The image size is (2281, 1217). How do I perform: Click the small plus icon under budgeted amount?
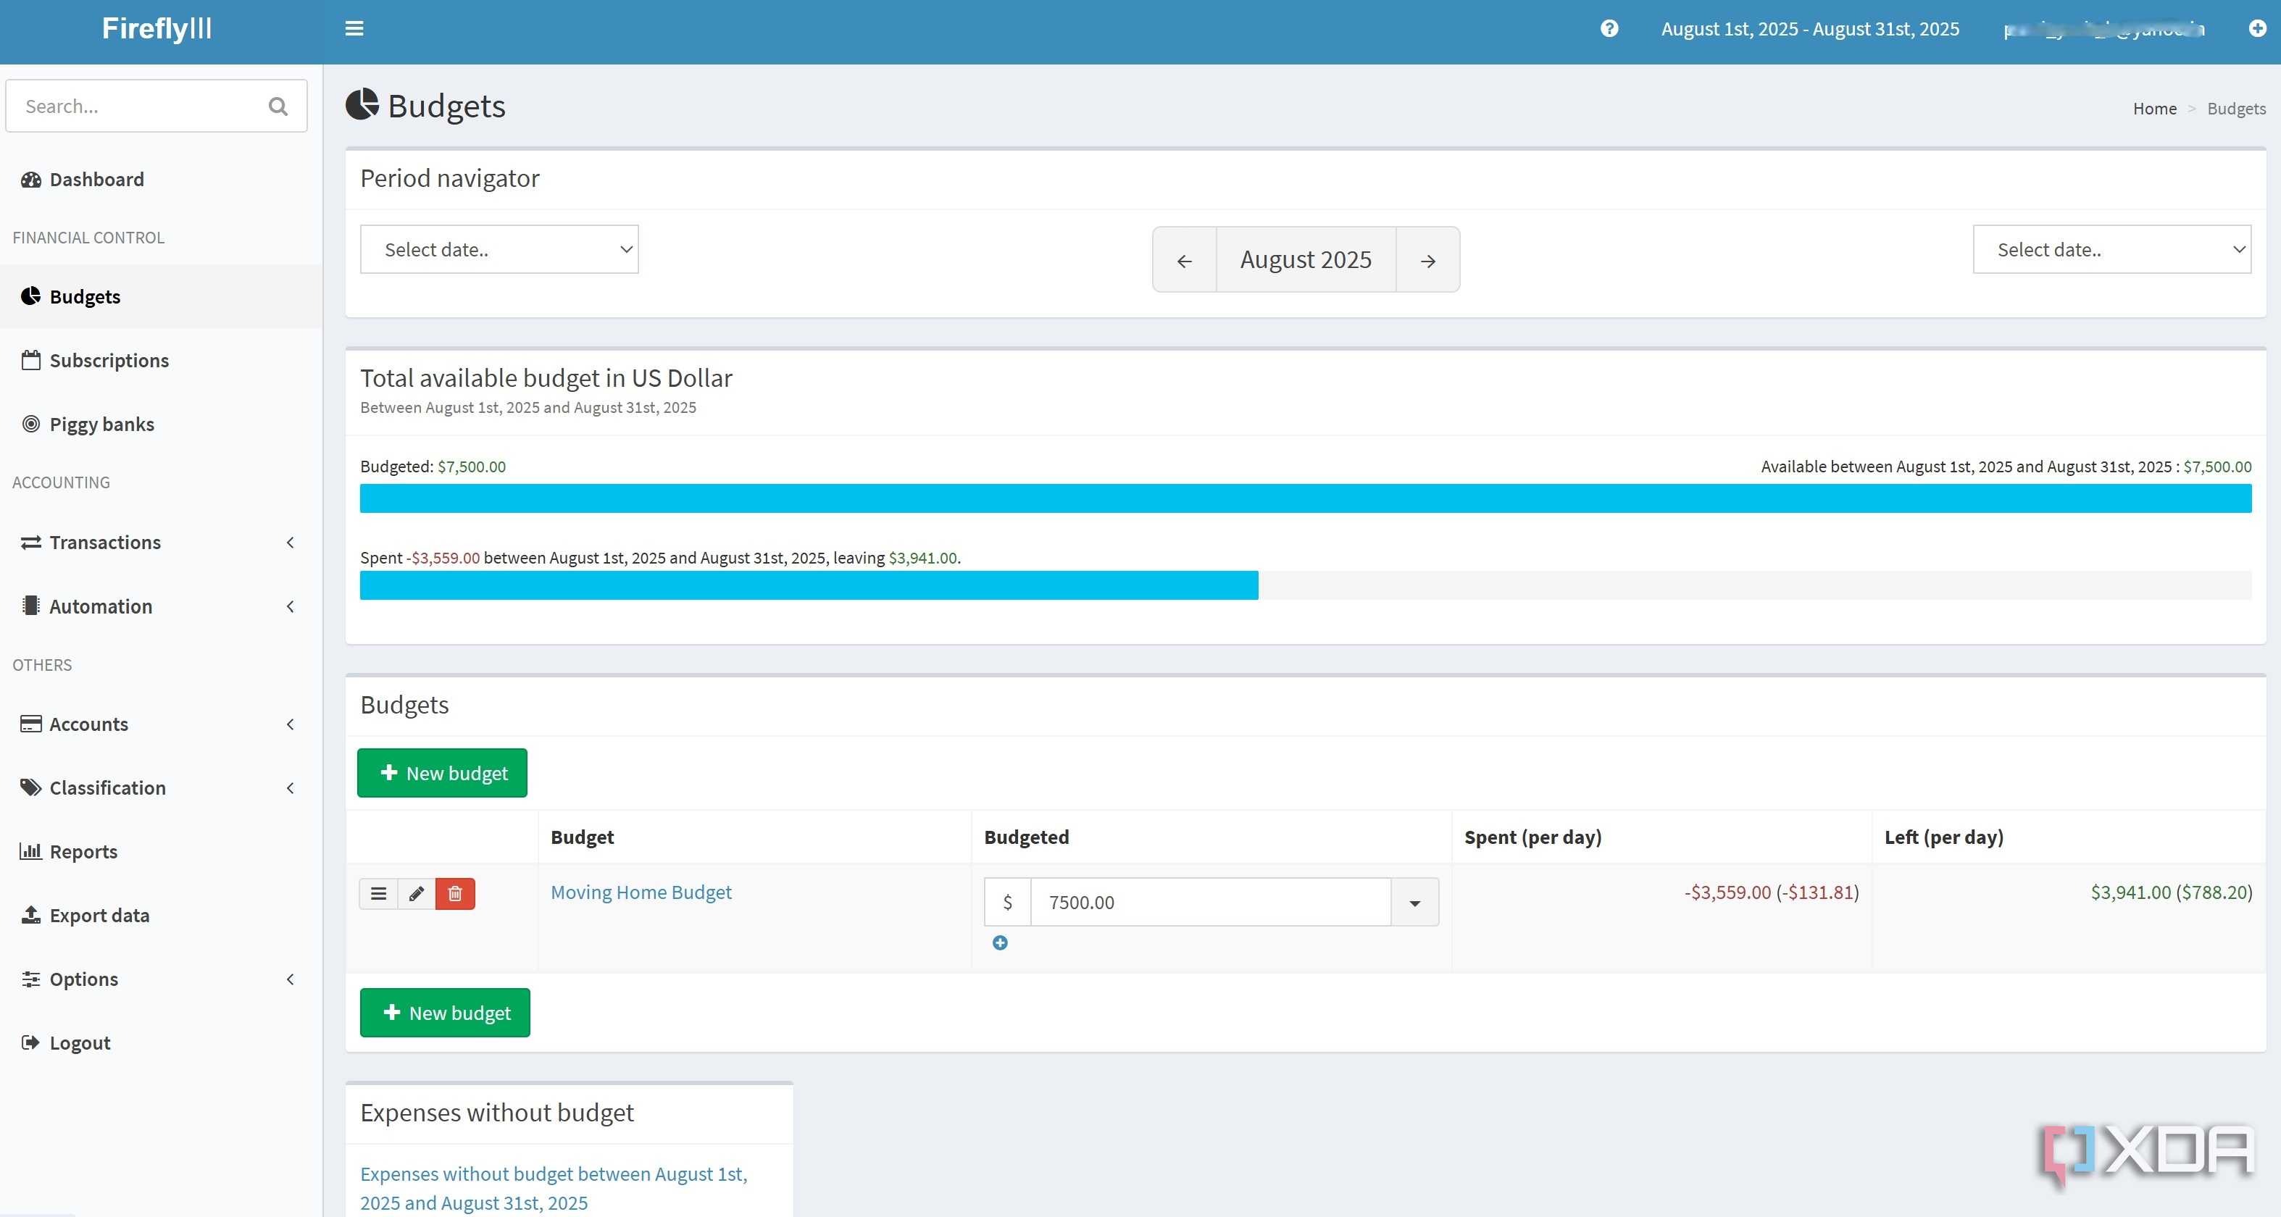(1000, 942)
